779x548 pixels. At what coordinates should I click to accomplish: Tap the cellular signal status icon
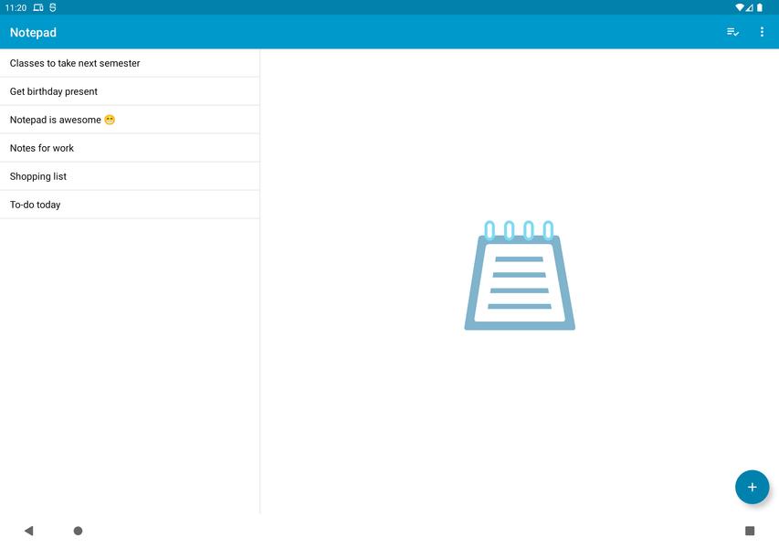tap(749, 7)
